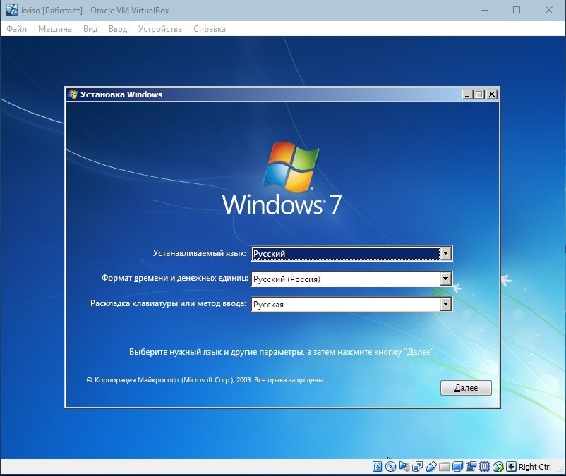
Task: Click the VirtualBox window app icon
Action: coord(12,10)
